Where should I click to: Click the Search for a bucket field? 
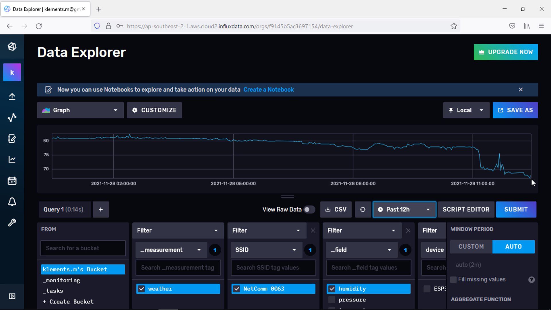[83, 248]
